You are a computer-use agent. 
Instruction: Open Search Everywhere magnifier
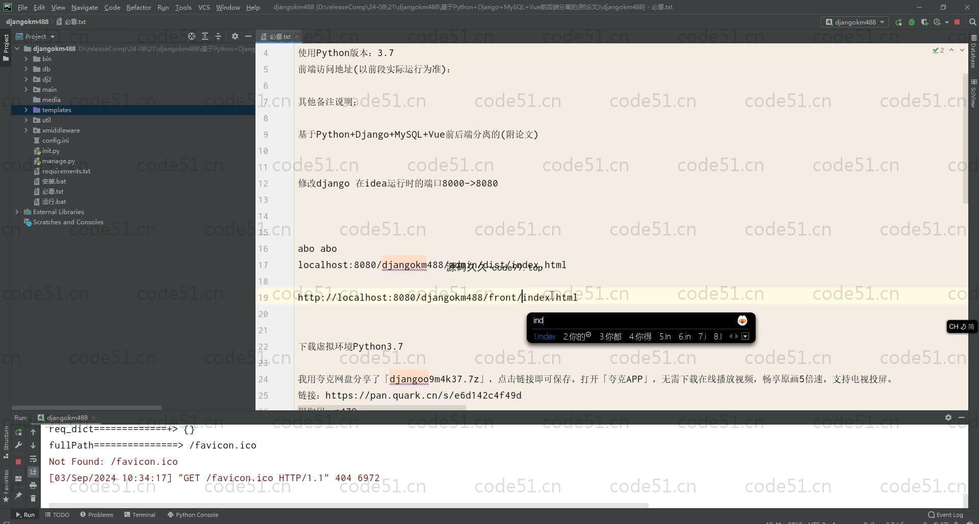972,22
